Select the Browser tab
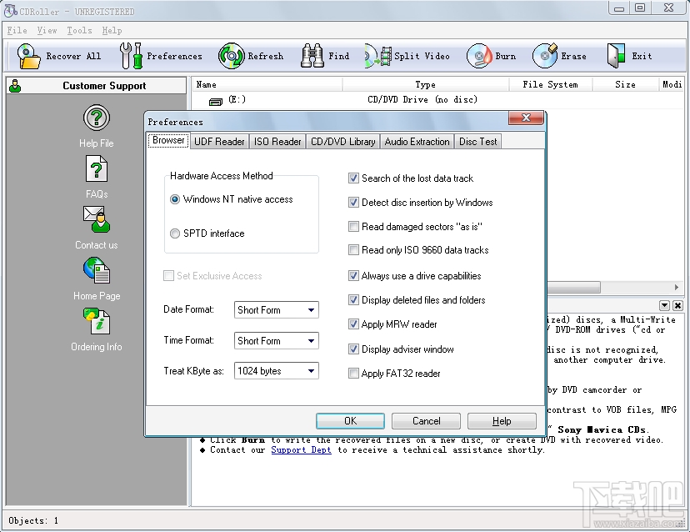The height and width of the screenshot is (532, 690). [x=168, y=140]
